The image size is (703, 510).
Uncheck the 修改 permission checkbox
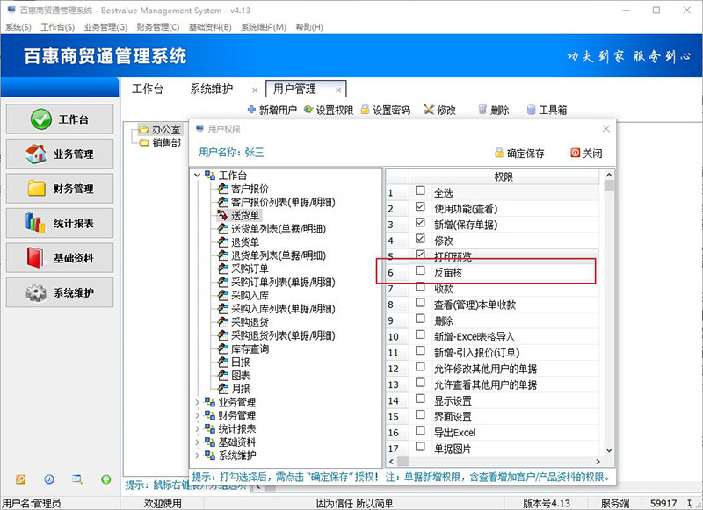coord(420,238)
